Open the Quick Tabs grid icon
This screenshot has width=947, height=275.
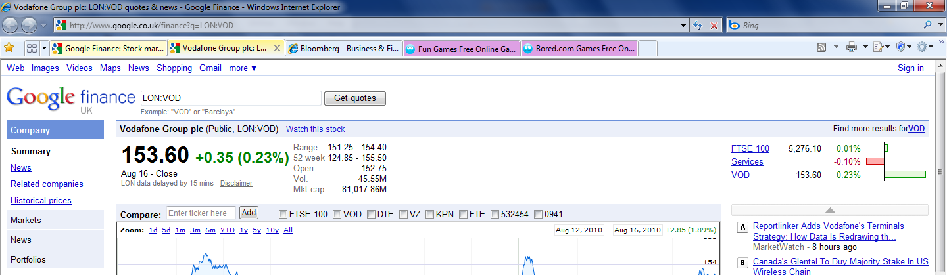point(32,49)
